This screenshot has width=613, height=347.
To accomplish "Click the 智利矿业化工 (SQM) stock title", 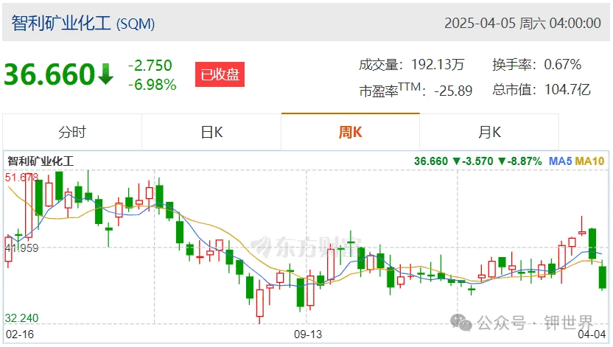I will point(83,23).
